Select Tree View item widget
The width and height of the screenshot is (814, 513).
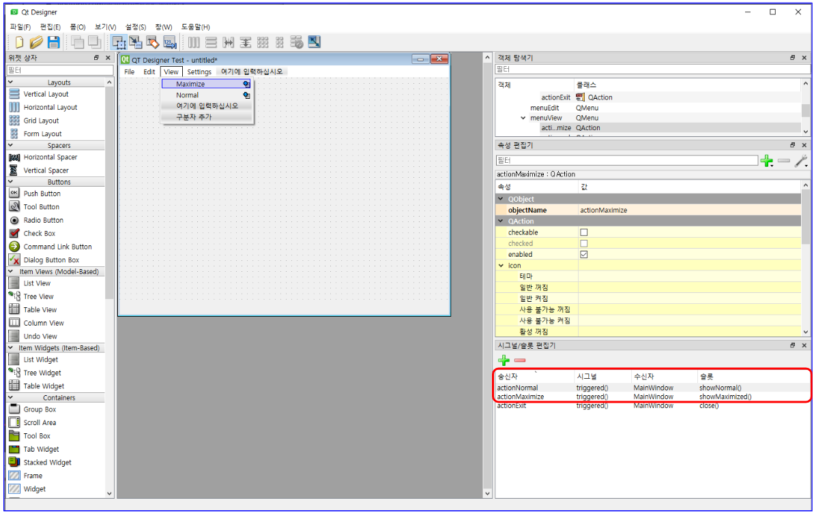(x=38, y=296)
